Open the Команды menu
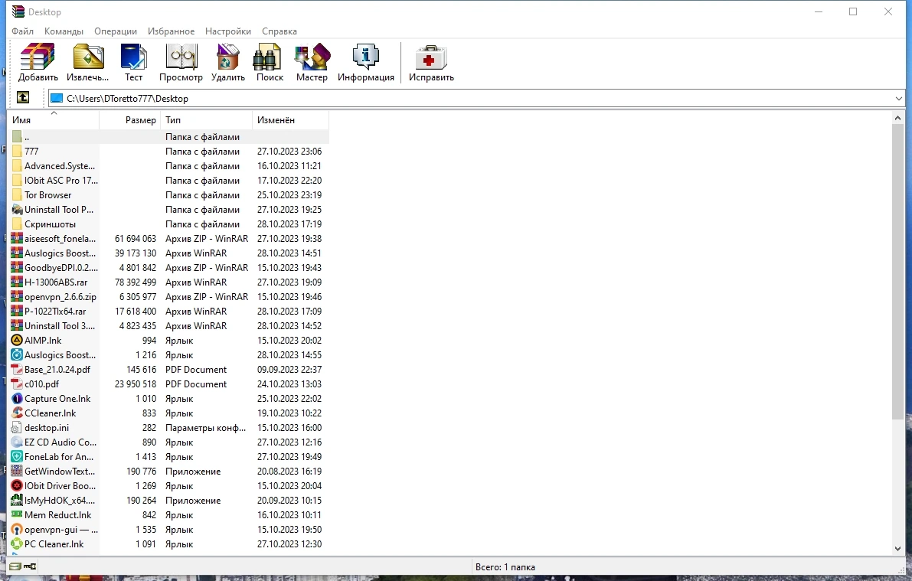This screenshot has height=581, width=912. coord(64,31)
